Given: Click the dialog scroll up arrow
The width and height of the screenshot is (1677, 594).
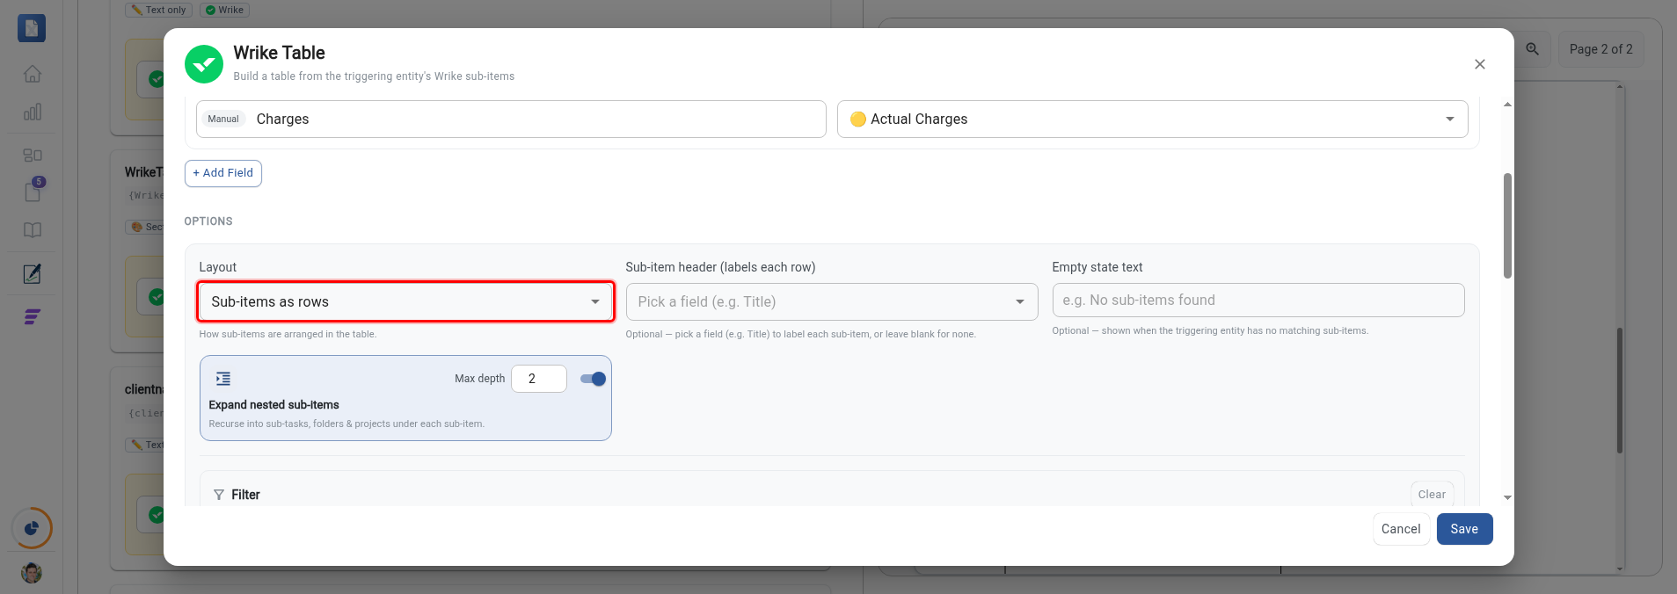Looking at the screenshot, I should click(1507, 105).
